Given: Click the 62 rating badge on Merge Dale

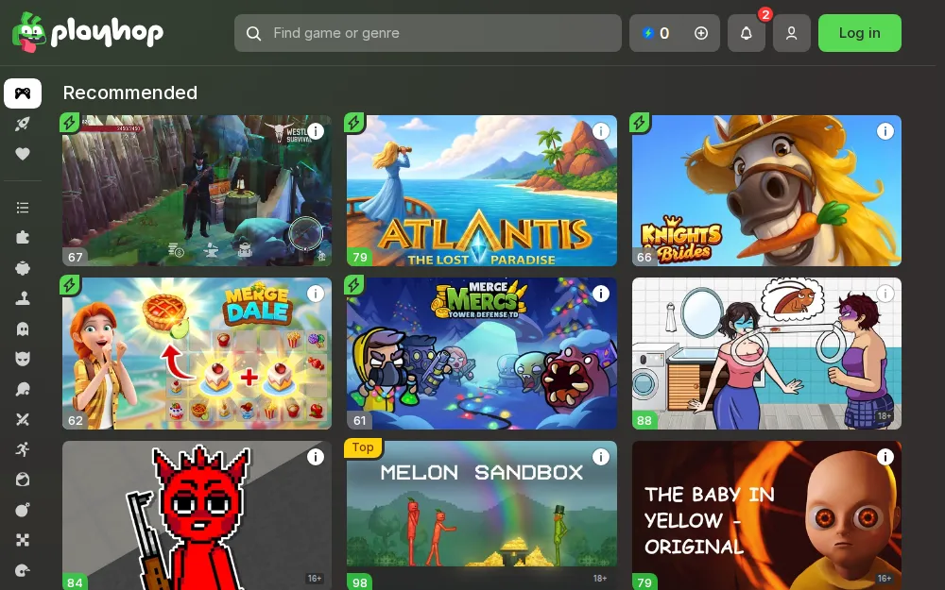Looking at the screenshot, I should tap(76, 420).
